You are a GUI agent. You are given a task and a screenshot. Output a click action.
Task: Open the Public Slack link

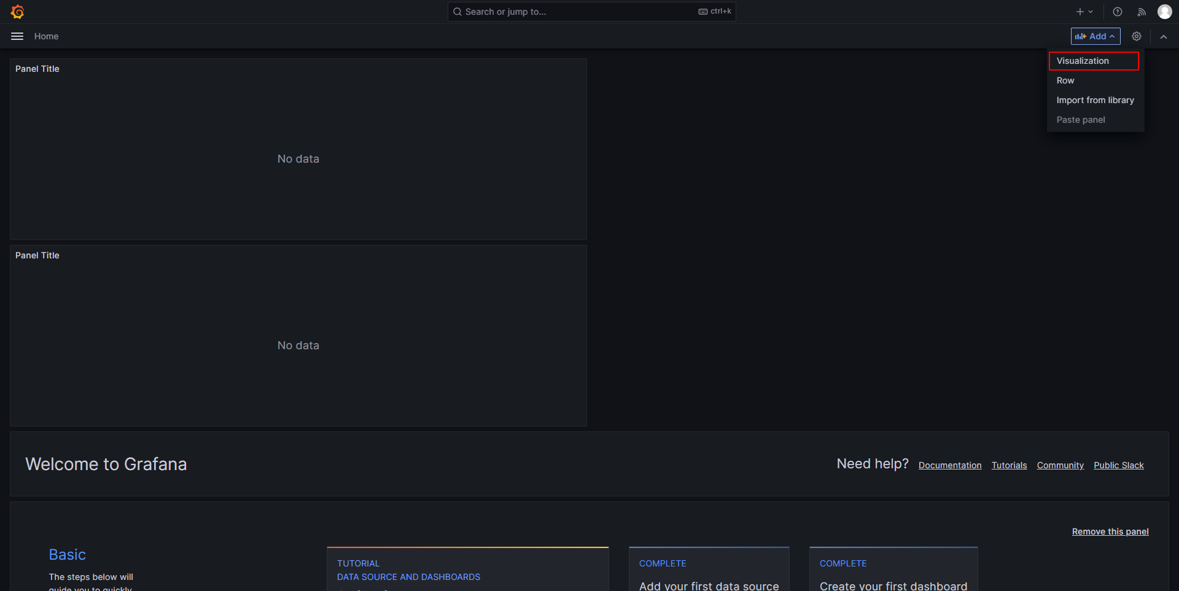[x=1119, y=465]
